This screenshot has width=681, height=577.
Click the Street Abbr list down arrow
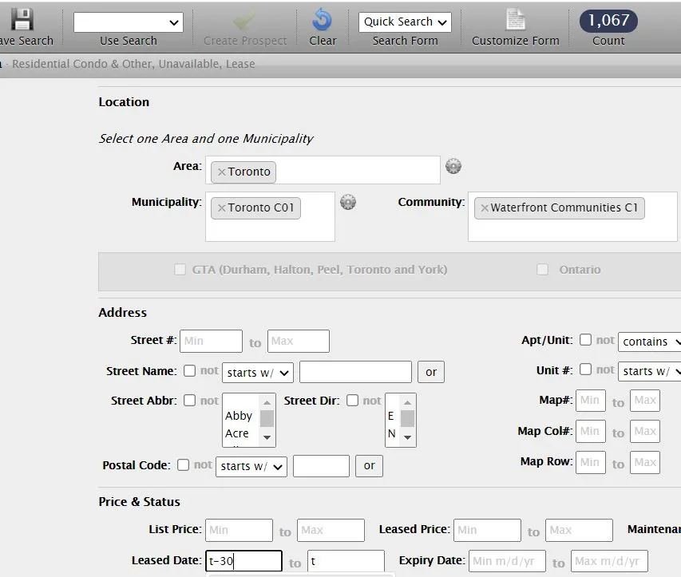pos(267,437)
